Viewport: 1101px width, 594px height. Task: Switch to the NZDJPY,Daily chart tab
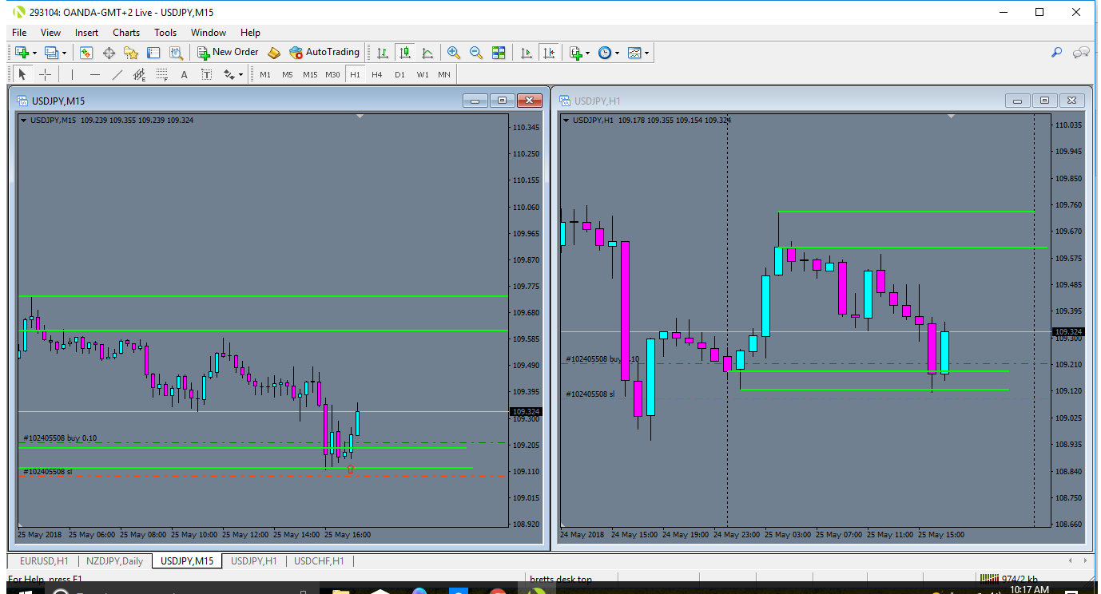pos(114,561)
